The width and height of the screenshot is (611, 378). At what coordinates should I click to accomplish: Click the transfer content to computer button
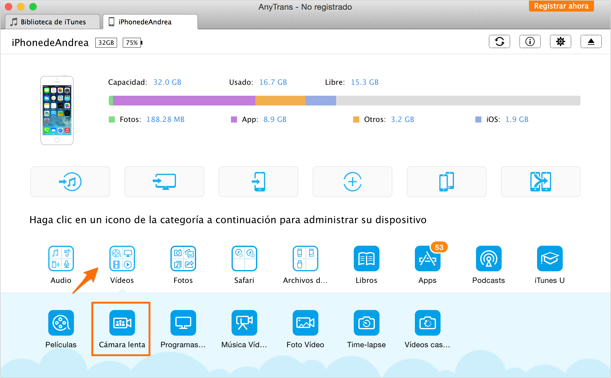(x=164, y=182)
